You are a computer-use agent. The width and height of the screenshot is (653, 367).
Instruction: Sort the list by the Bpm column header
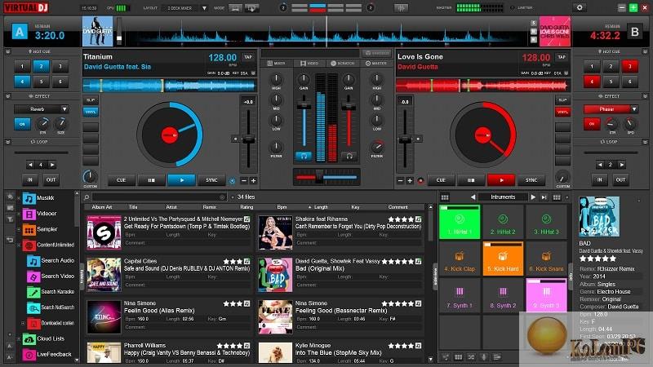click(x=282, y=207)
